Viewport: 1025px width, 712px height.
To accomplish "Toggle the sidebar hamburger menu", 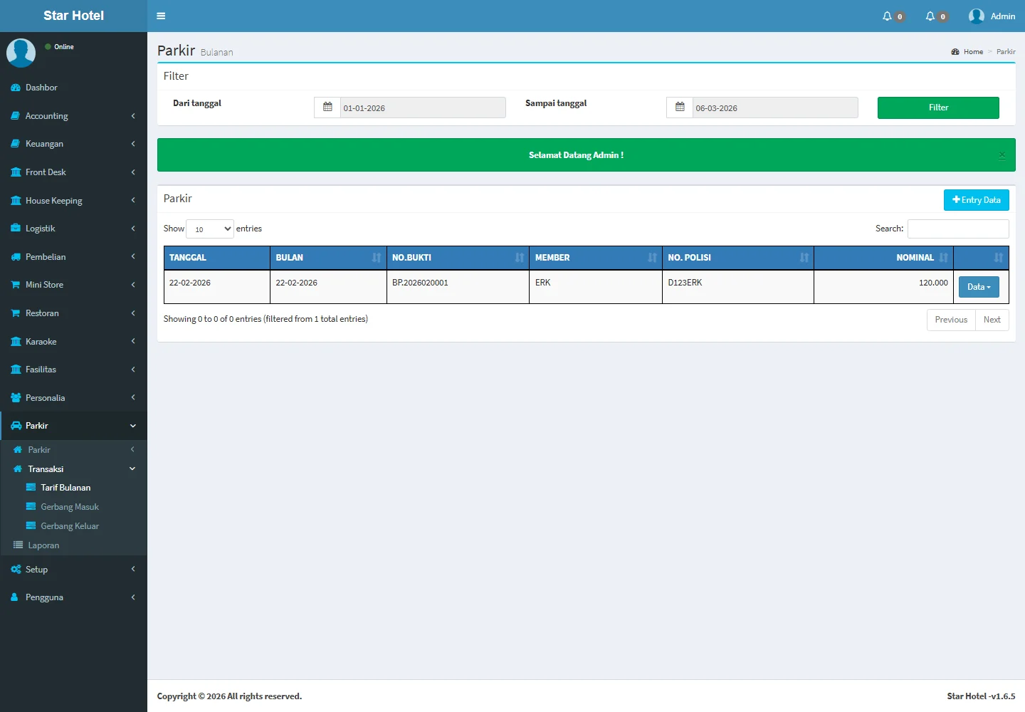I will [161, 16].
